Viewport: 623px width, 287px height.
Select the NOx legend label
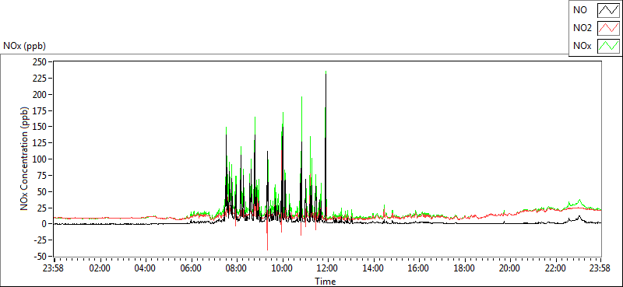[583, 47]
